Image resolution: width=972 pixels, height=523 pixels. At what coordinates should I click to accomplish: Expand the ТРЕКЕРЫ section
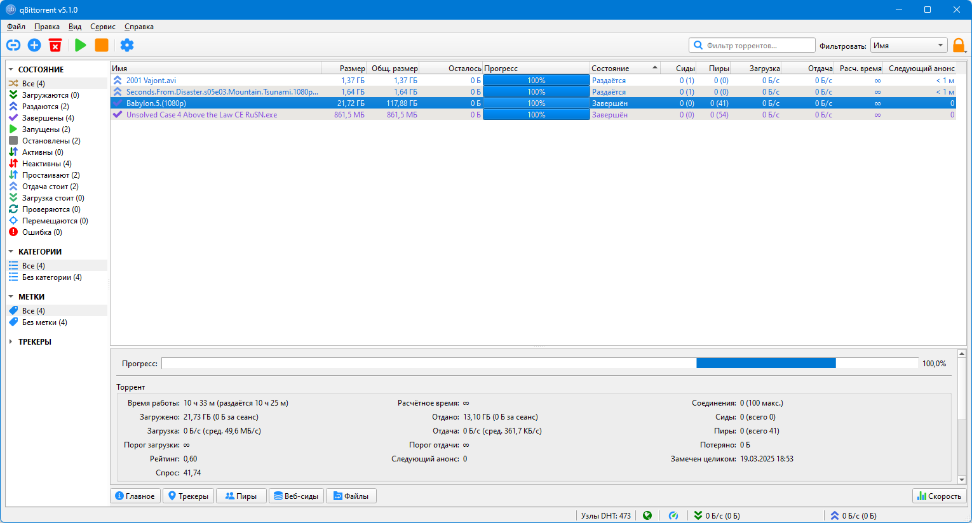(11, 342)
